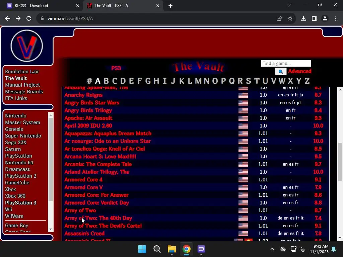Open Windows taskbar search
Viewport: 343px width, 257px height.
(x=157, y=249)
